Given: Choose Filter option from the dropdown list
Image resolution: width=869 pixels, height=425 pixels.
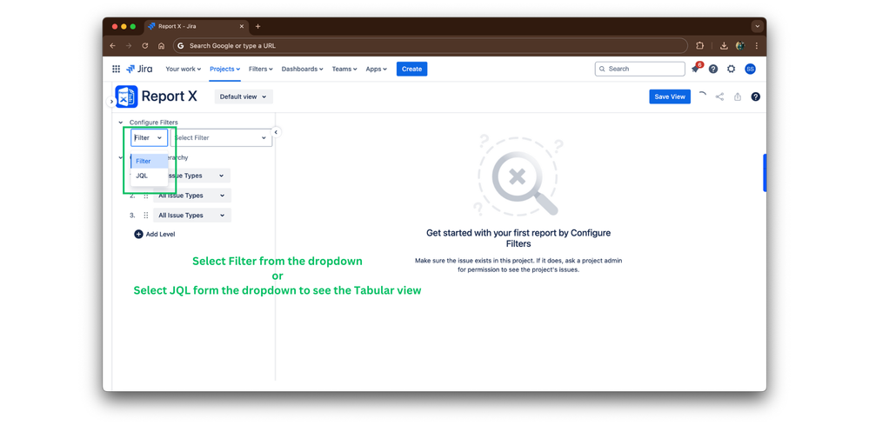Looking at the screenshot, I should point(149,161).
